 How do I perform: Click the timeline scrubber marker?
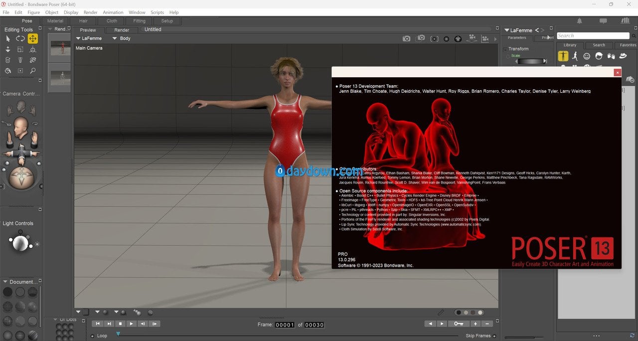click(x=118, y=334)
